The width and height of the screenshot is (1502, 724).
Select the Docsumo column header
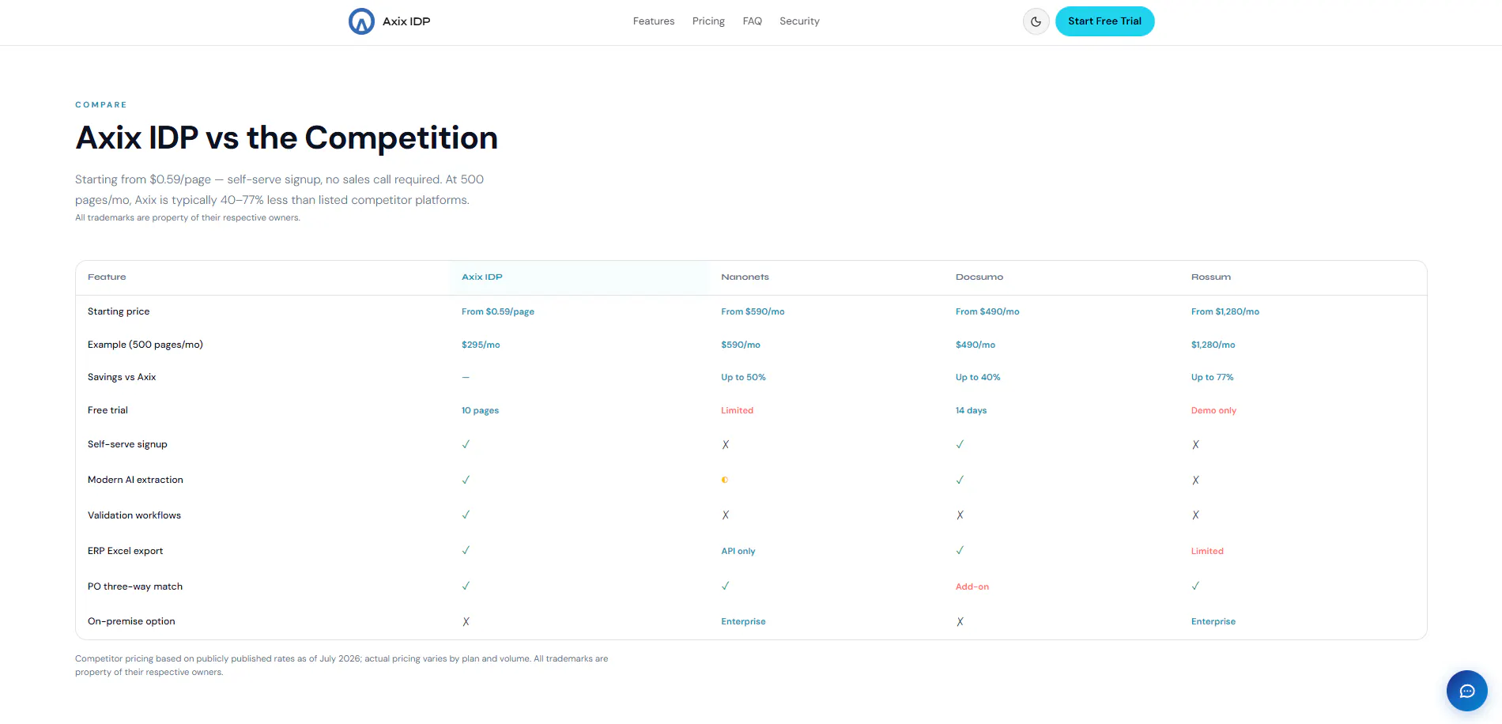979,277
